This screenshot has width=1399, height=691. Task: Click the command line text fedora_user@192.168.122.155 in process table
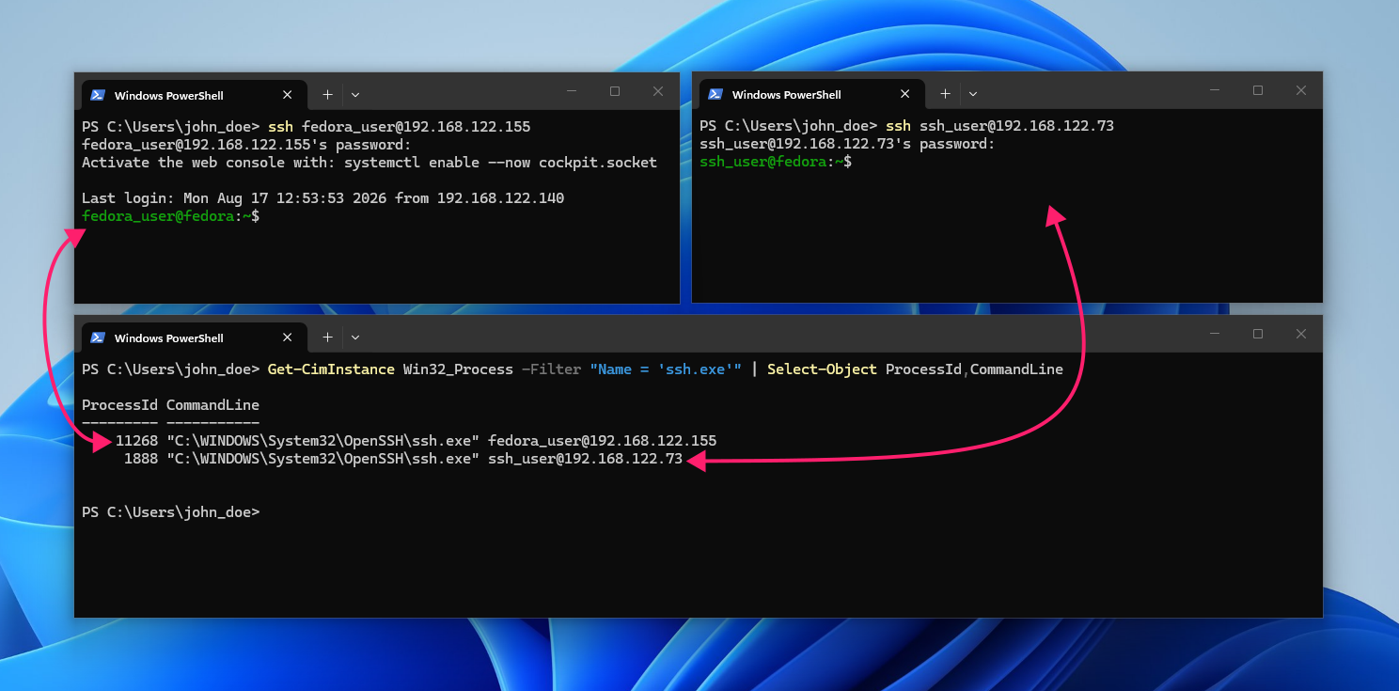(603, 441)
